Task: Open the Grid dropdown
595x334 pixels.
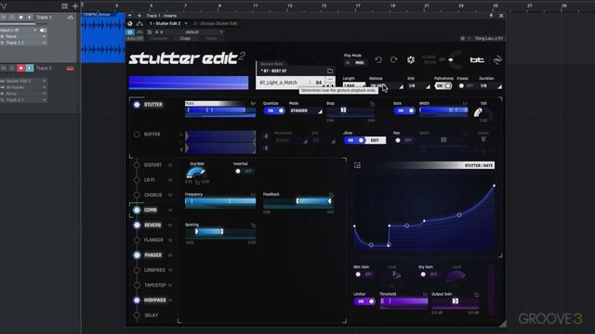Action: point(418,86)
